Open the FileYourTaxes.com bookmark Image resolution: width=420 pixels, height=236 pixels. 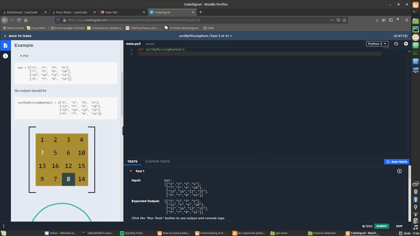pyautogui.click(x=144, y=28)
